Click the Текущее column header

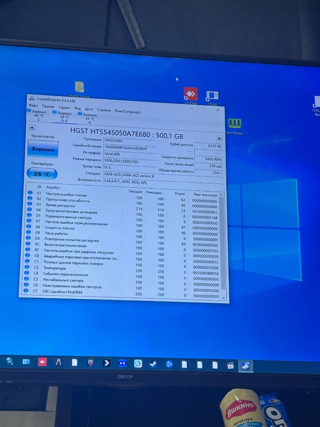(135, 192)
